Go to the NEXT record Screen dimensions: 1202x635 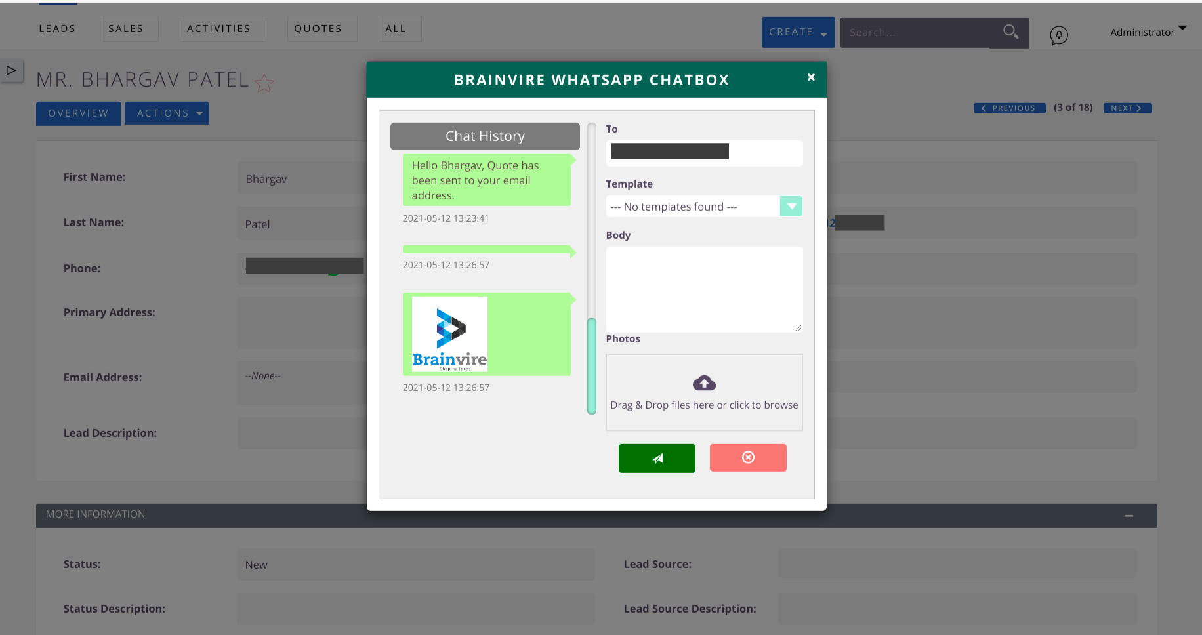pos(1127,108)
